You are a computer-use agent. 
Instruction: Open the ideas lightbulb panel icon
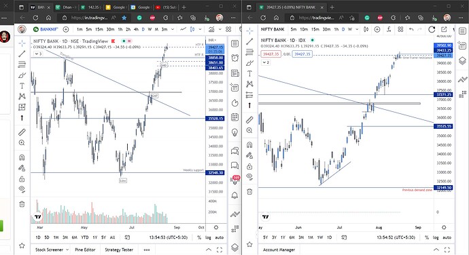[234, 132]
